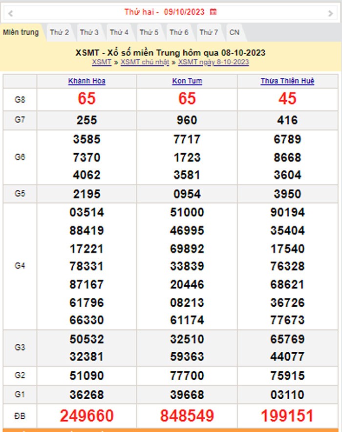Click the previous day arrow icon

click(11, 13)
